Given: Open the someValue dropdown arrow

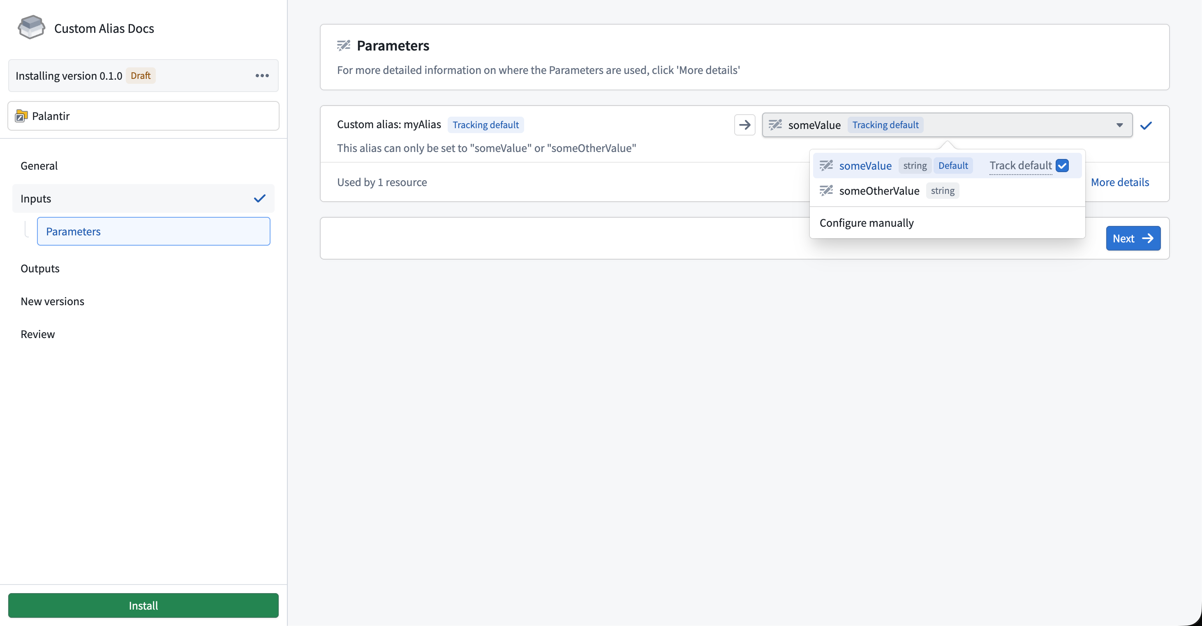Looking at the screenshot, I should (x=1119, y=125).
